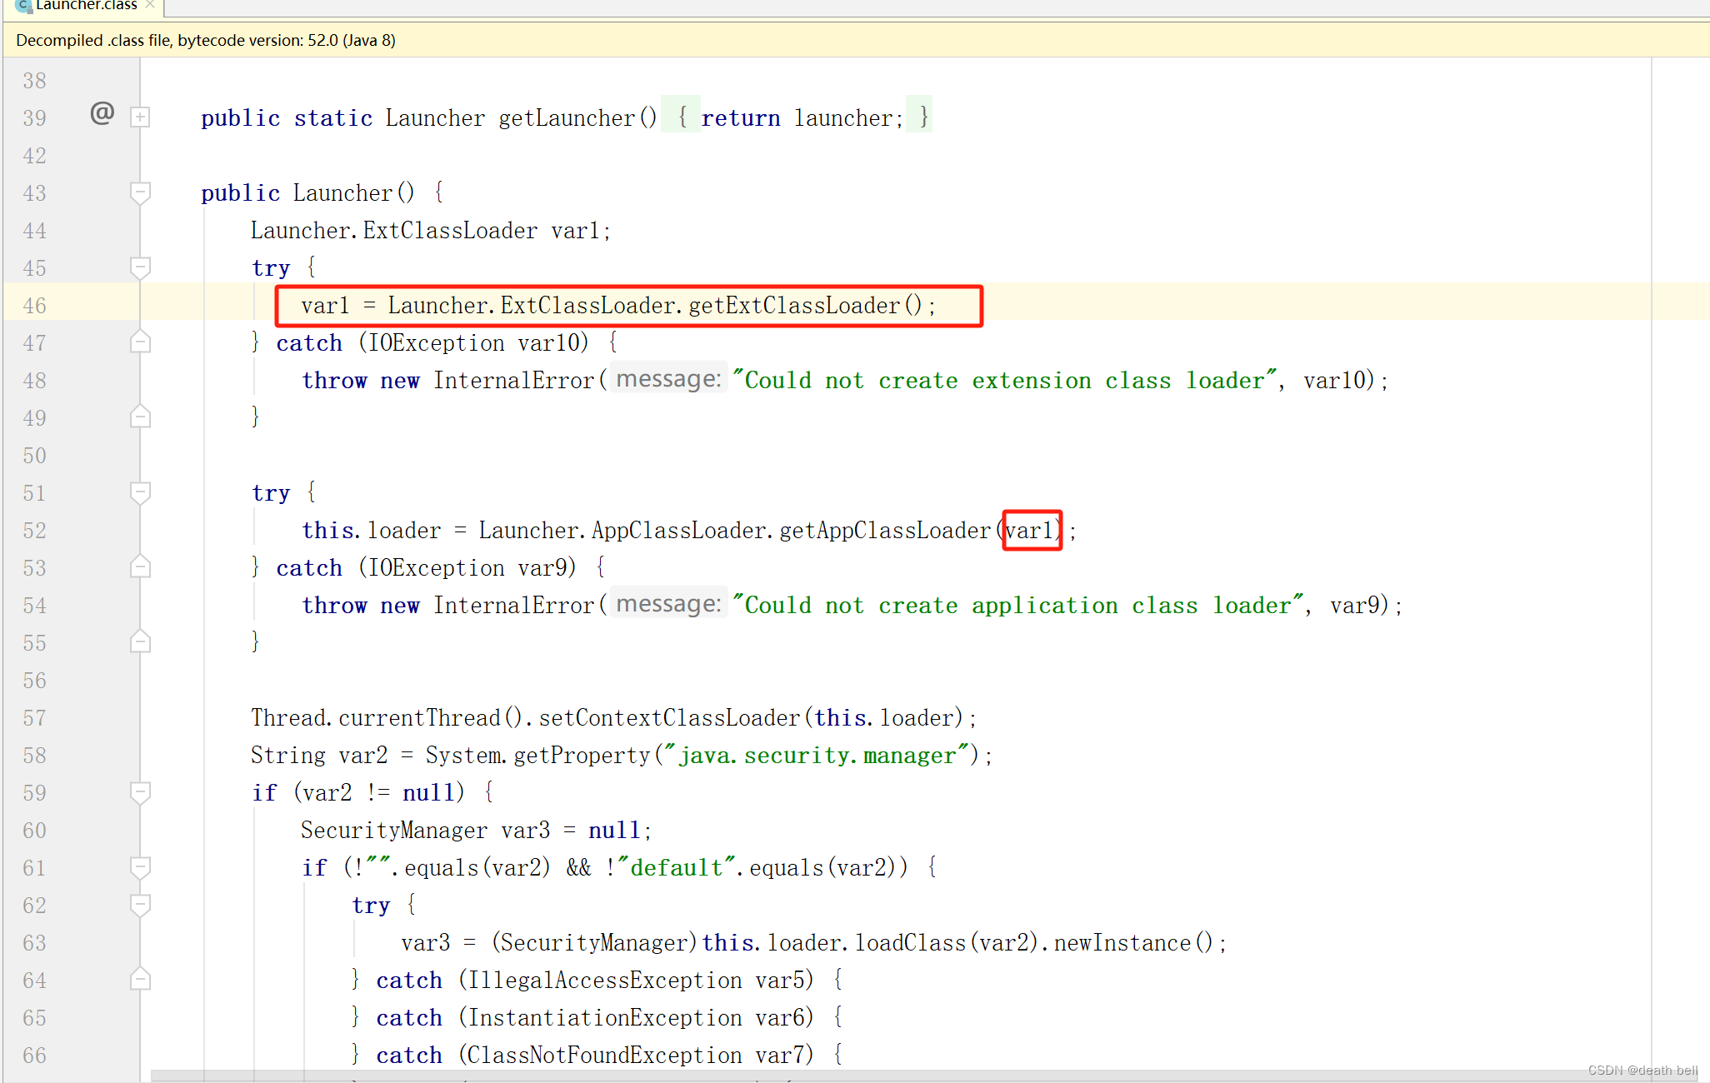Click the var1 argument in getAppClassLoader call
1710x1083 pixels.
coord(1030,531)
